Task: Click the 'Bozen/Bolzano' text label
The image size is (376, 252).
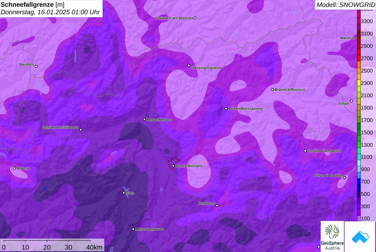Action: 189,166
